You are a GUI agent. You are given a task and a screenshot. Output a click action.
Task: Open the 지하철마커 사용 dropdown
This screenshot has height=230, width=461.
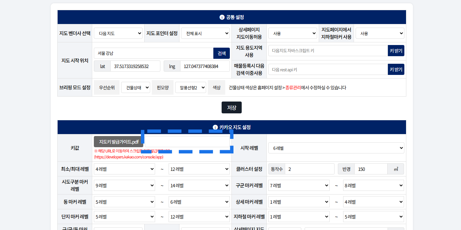point(380,33)
